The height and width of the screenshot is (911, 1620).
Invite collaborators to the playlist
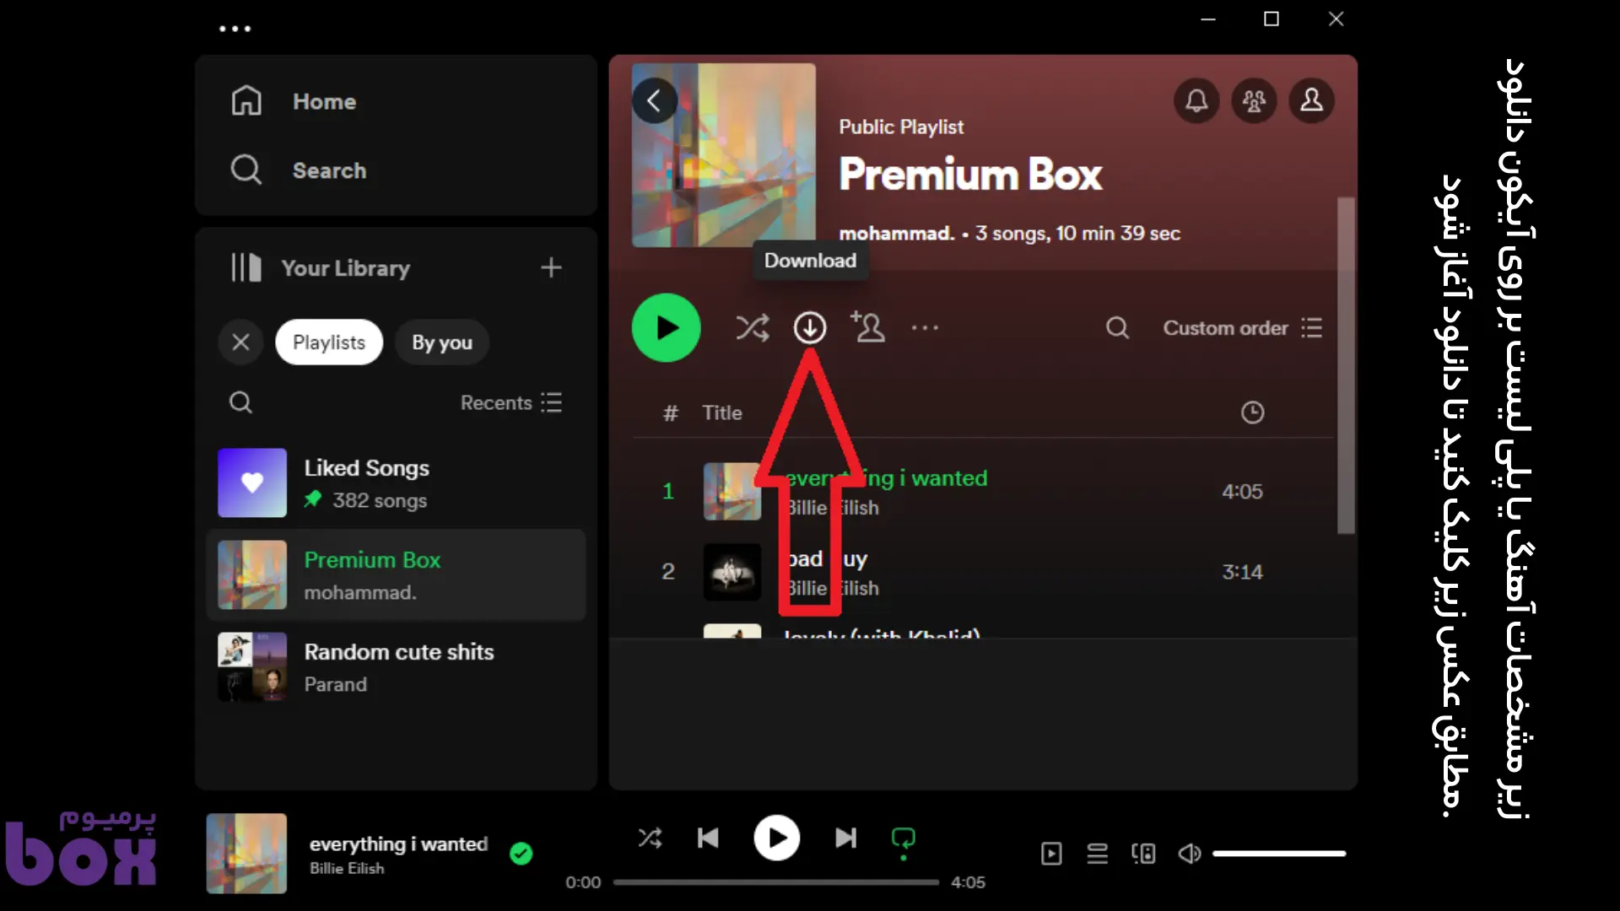(867, 327)
